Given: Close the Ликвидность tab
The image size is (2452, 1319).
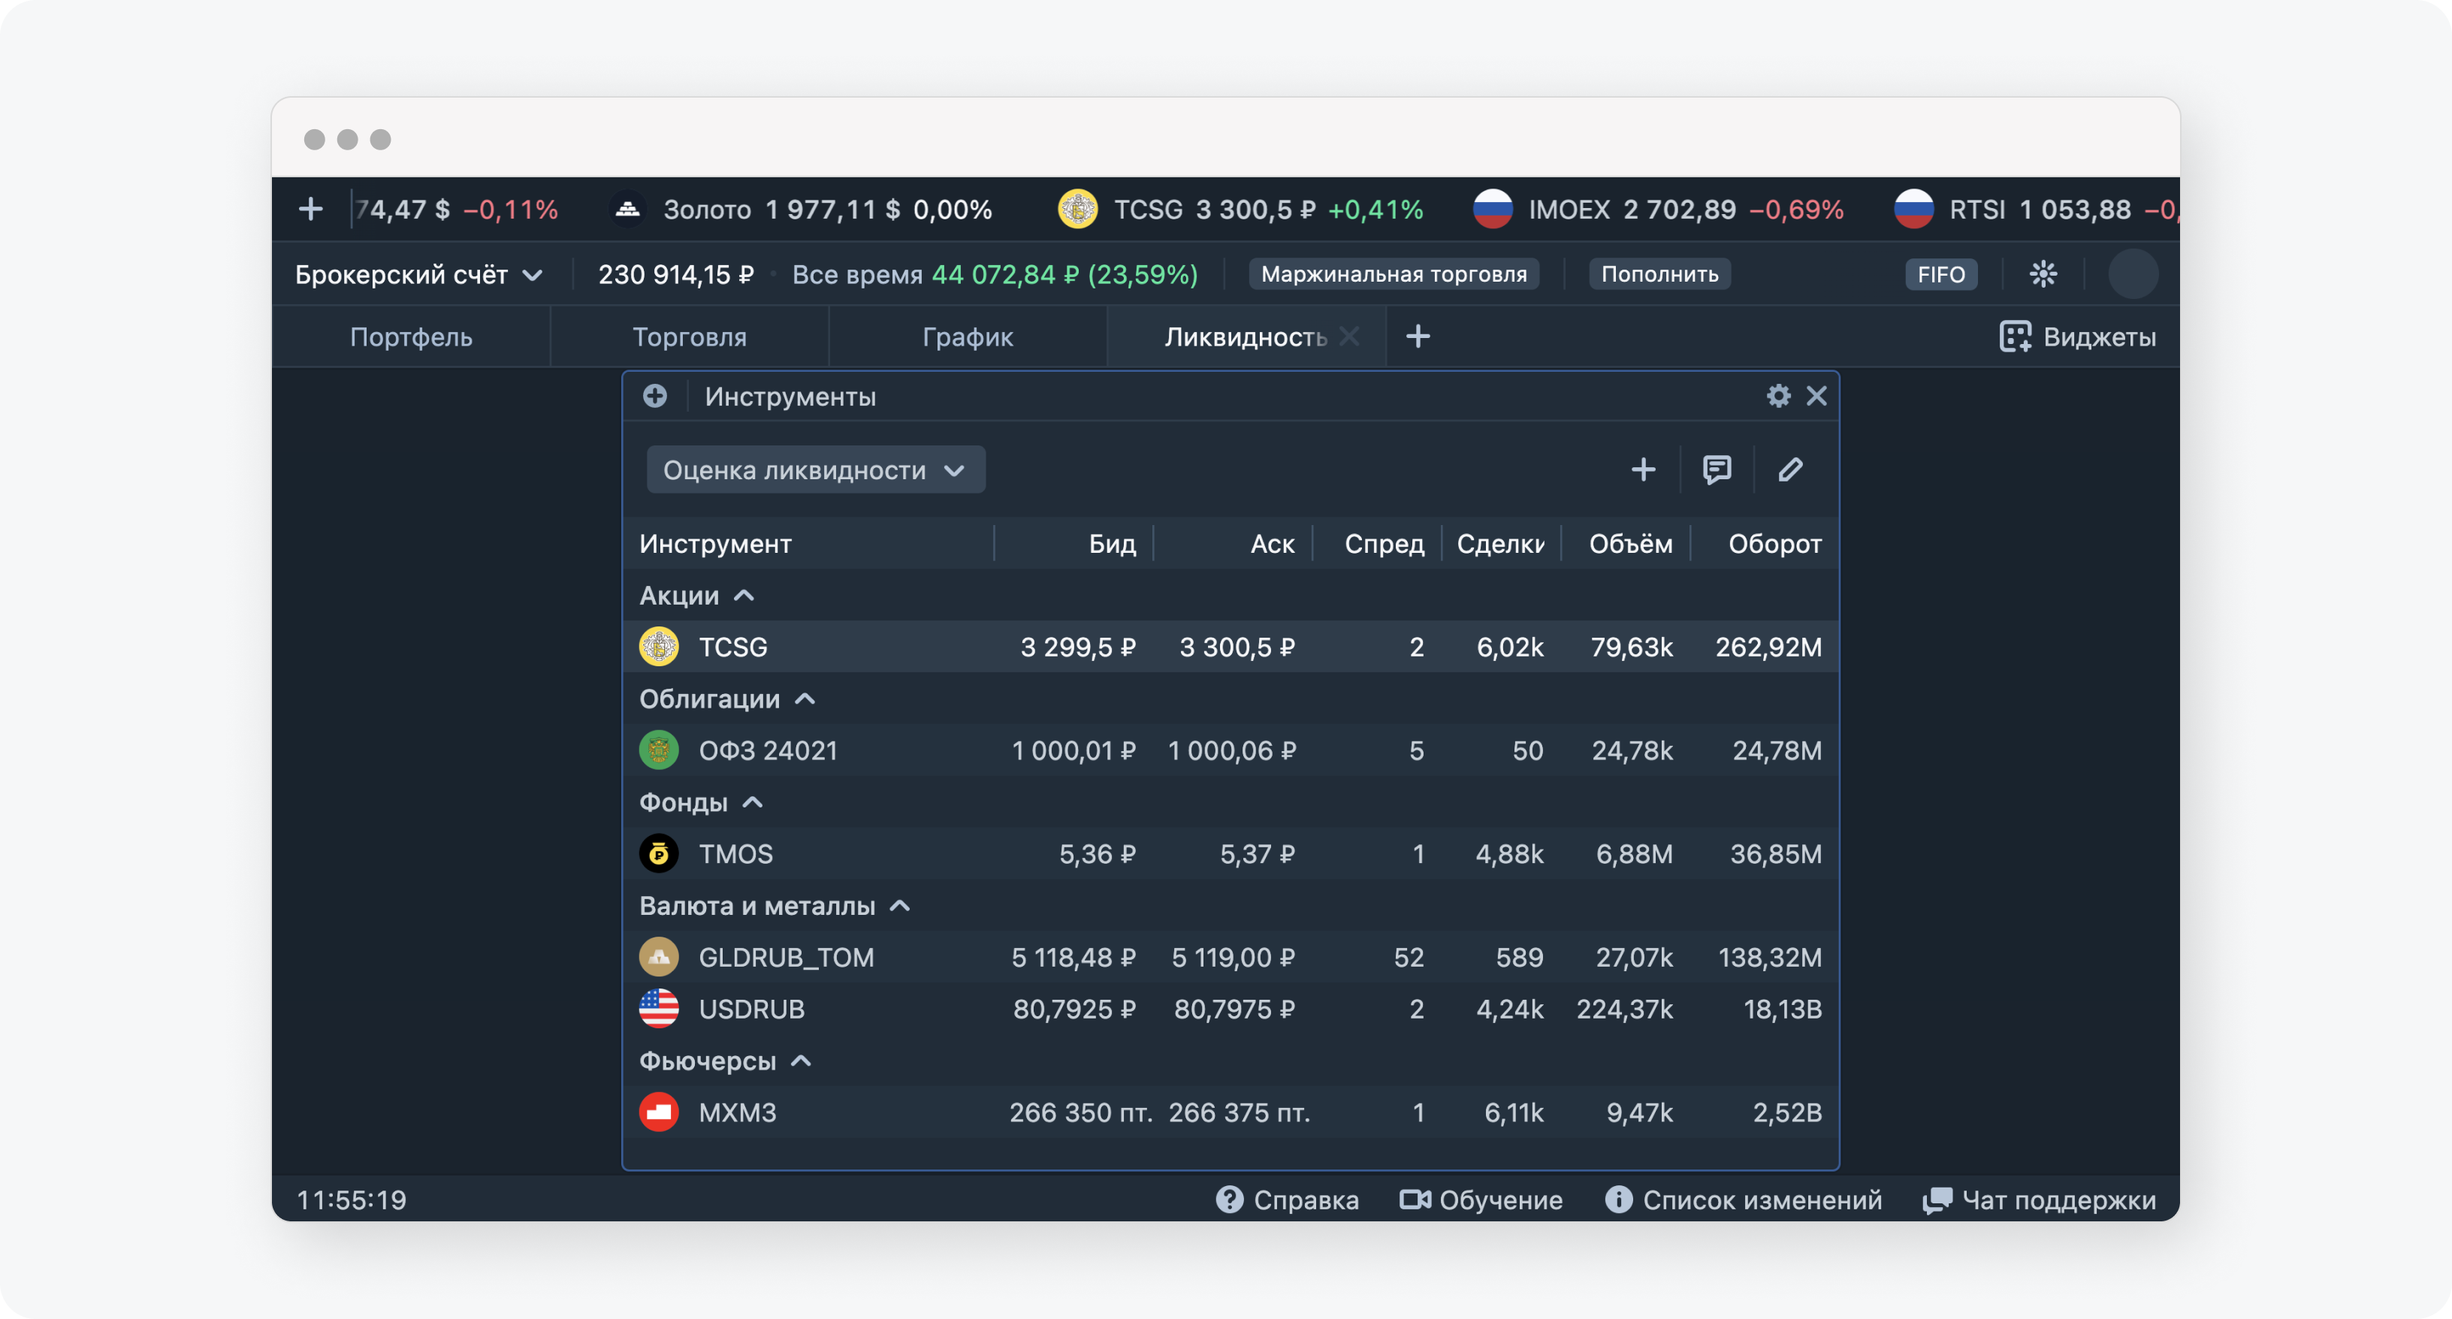Looking at the screenshot, I should (x=1348, y=336).
